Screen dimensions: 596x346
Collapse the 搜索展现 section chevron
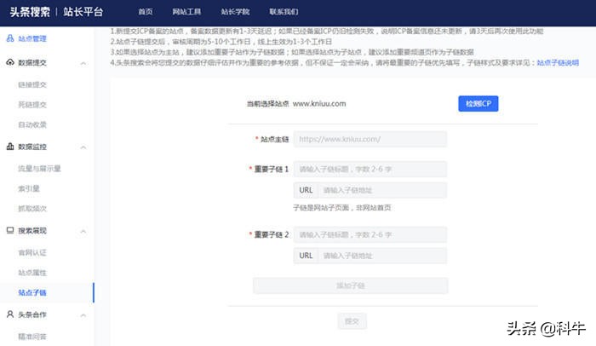83,230
